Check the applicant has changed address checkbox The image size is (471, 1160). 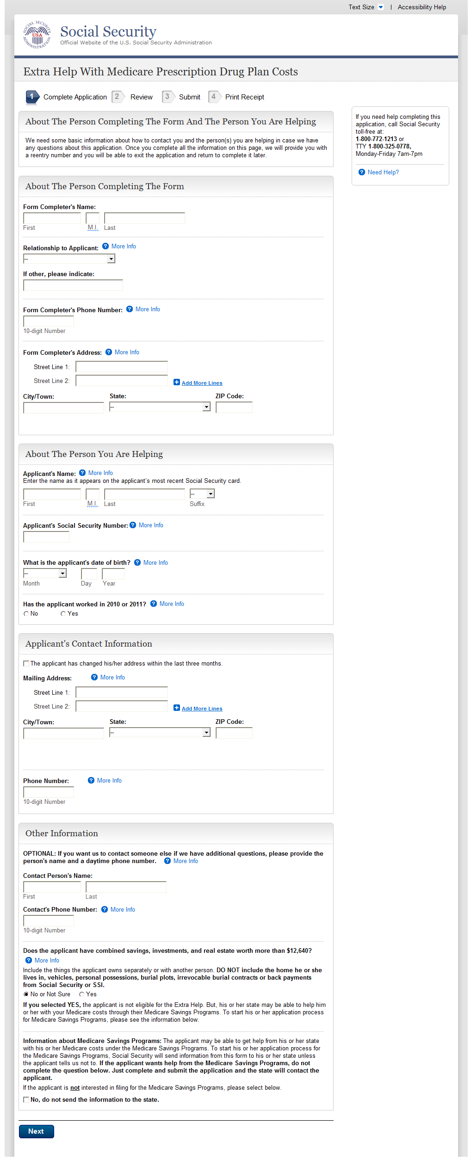[x=26, y=664]
